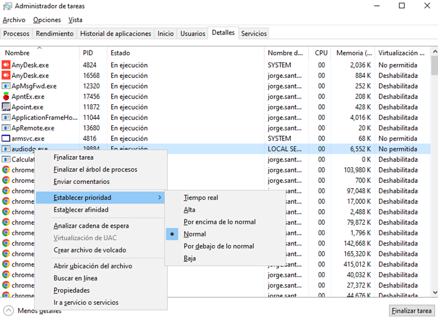Click the Chrome icon in the 1,796 K row
This screenshot has height=320, width=438.
[6, 233]
